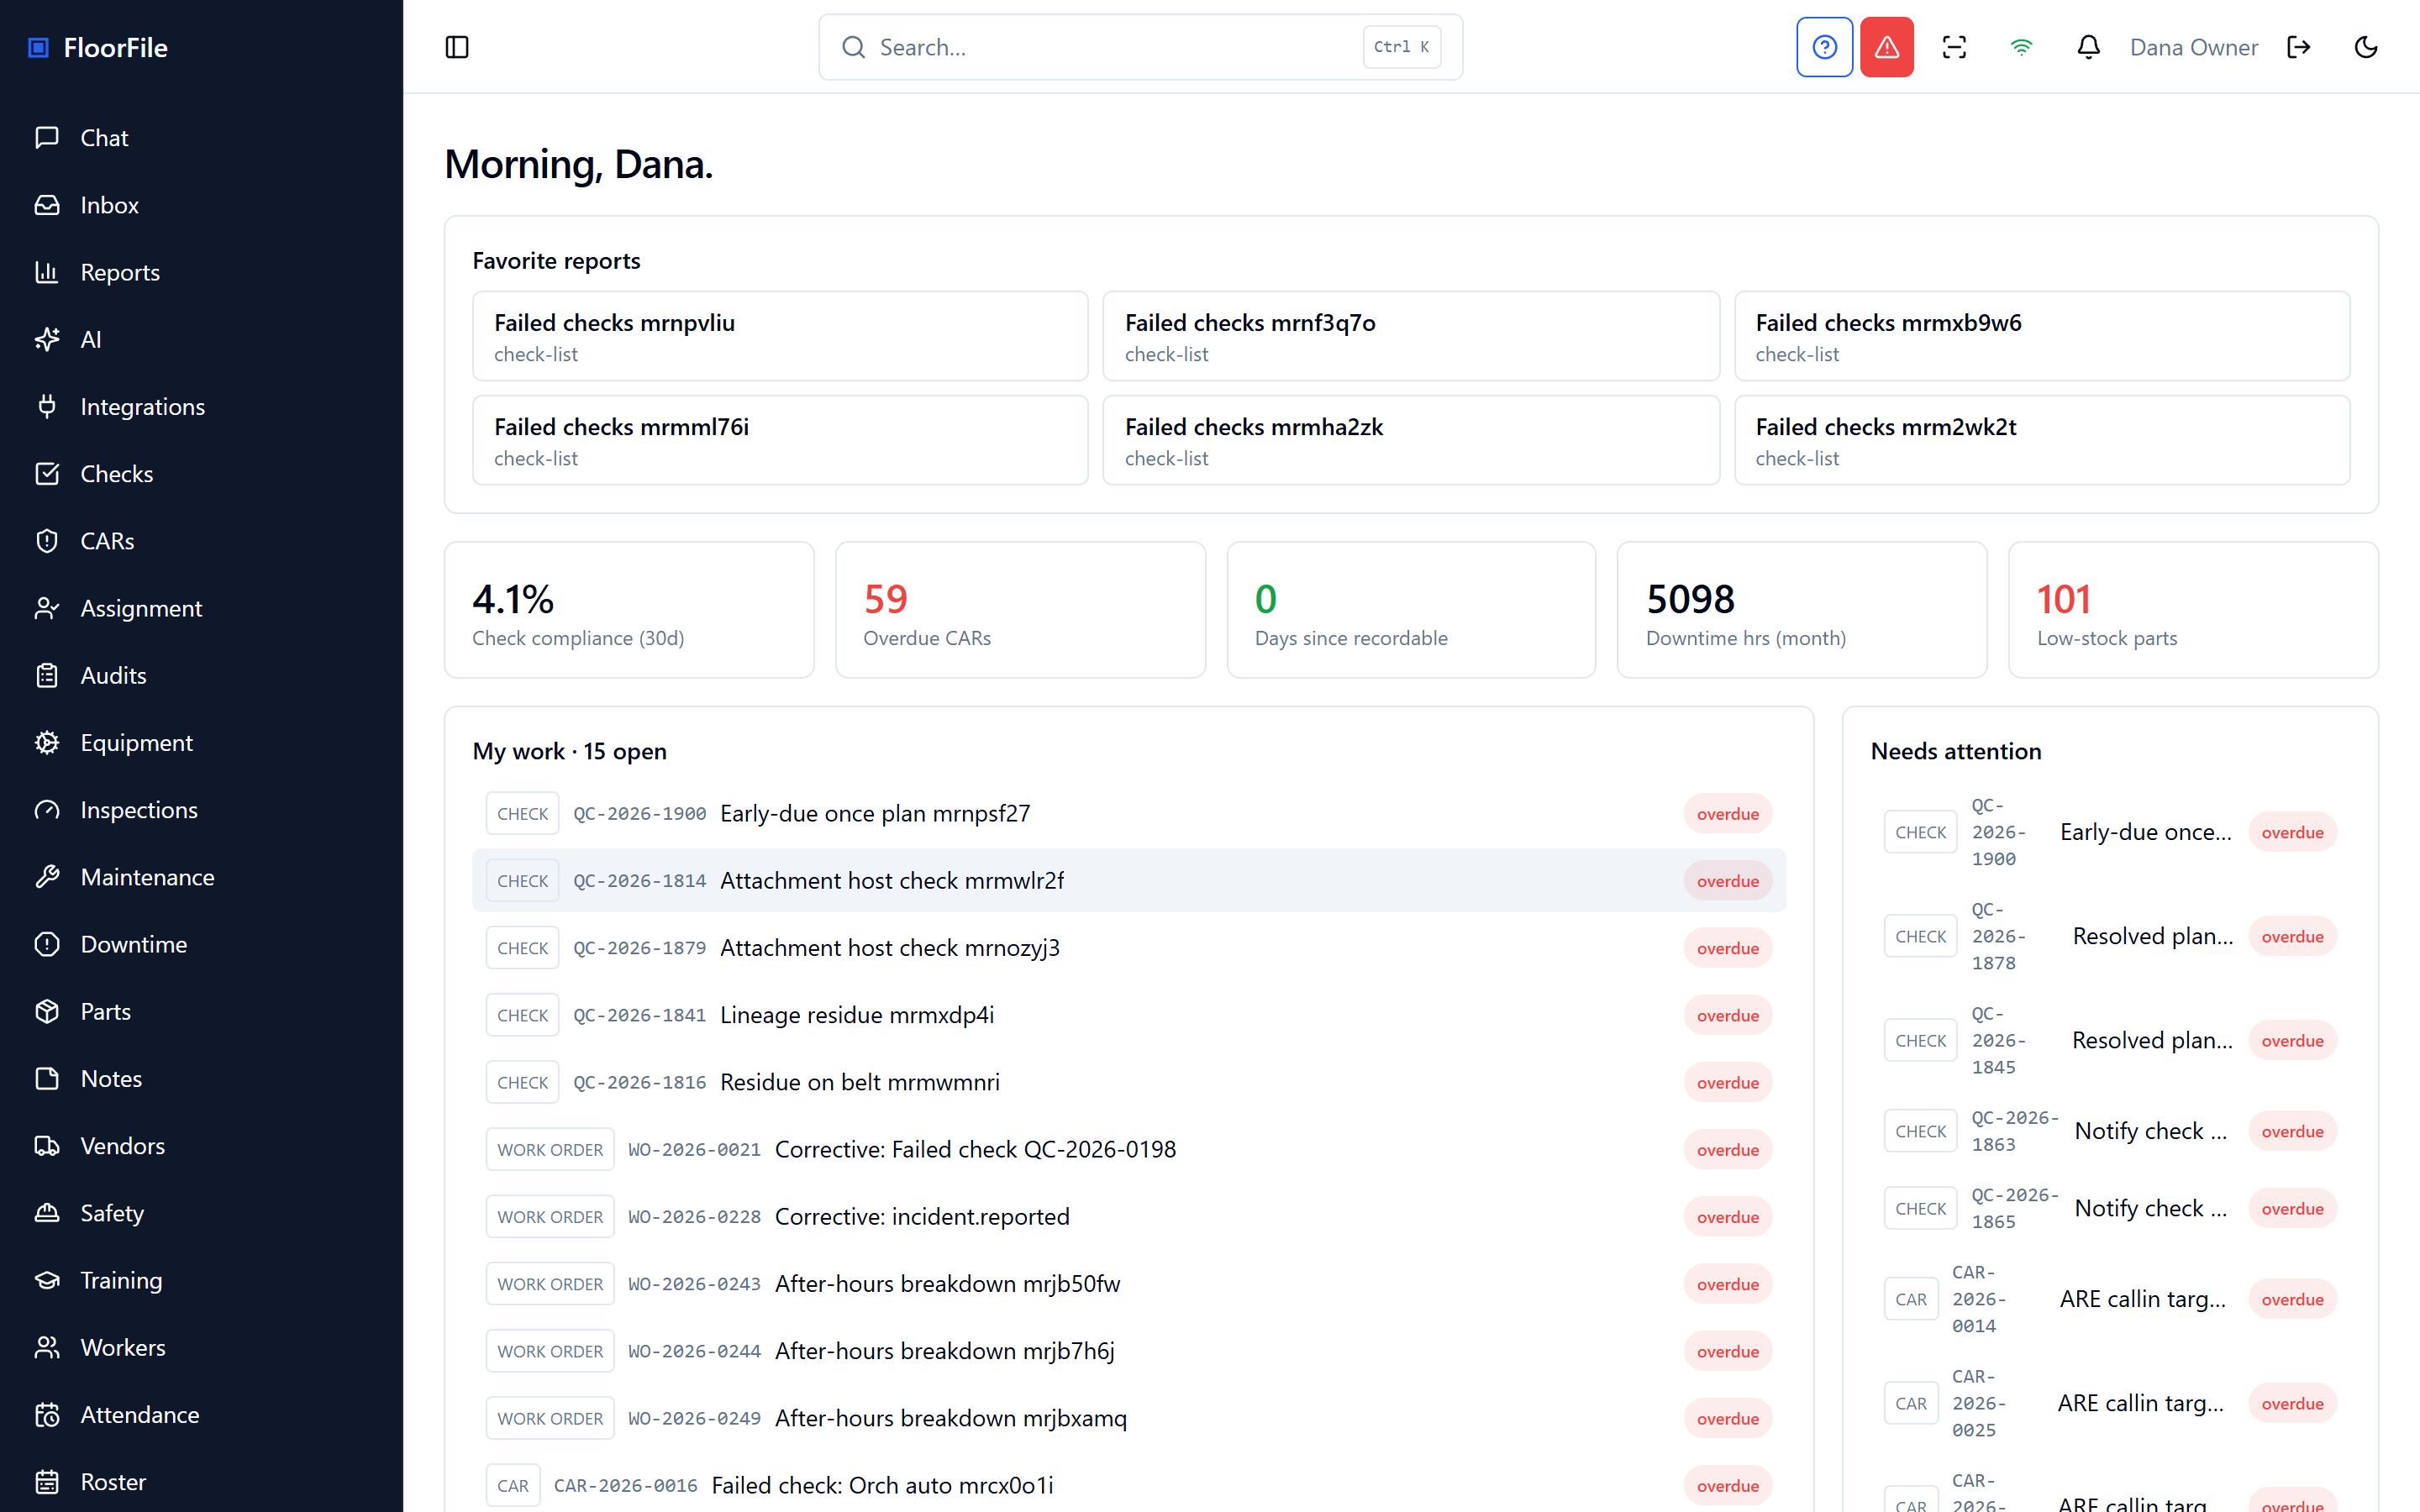Open CARs shield icon
This screenshot has width=2420, height=1512.
tap(47, 540)
